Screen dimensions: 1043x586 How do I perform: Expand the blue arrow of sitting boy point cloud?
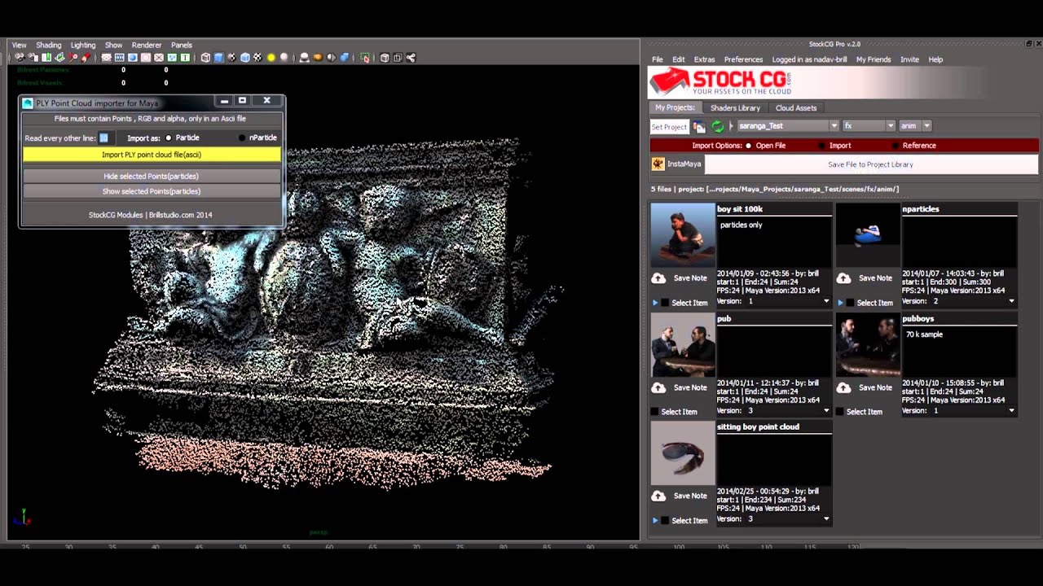[x=655, y=520]
